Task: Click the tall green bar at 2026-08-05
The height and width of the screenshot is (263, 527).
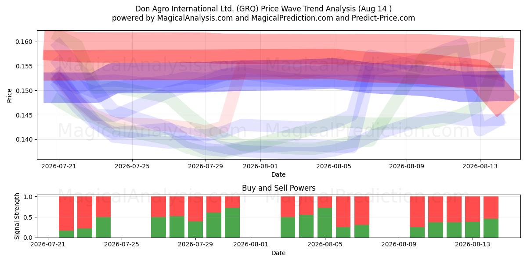Action: coord(325,223)
